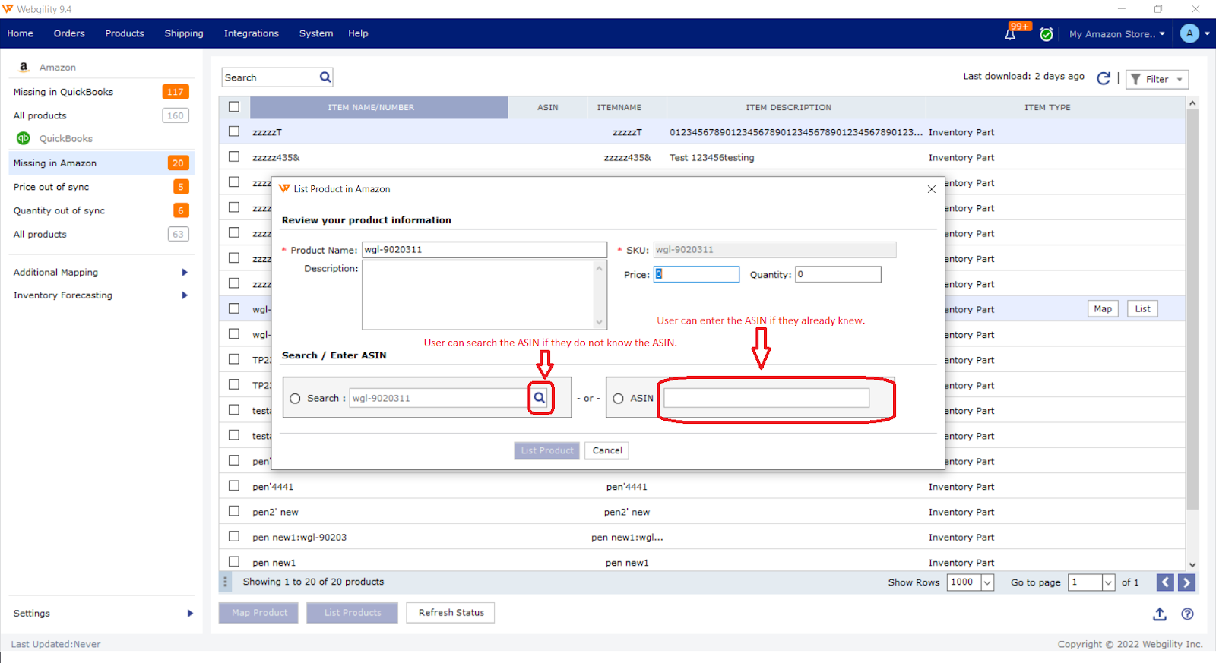Go to previous page arrow
Image resolution: width=1216 pixels, height=663 pixels.
click(1165, 582)
